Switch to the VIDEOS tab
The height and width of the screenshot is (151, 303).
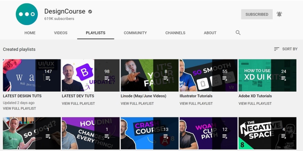[x=61, y=33]
